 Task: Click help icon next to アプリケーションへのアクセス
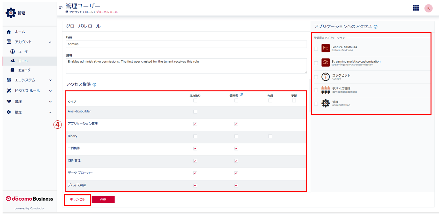pyautogui.click(x=375, y=27)
